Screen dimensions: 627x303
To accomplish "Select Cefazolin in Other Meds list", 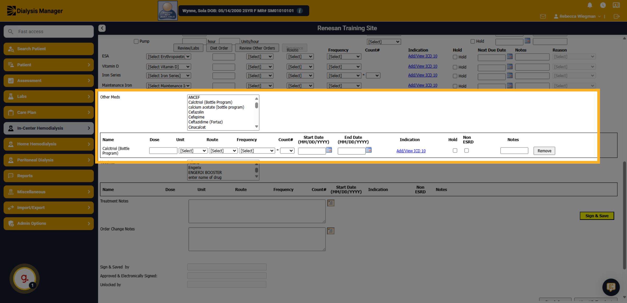I will click(x=196, y=112).
